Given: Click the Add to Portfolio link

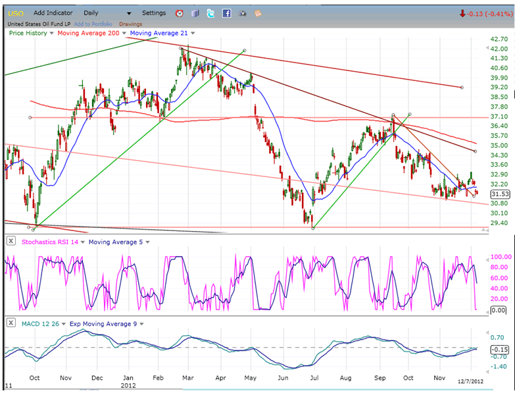Looking at the screenshot, I should pyautogui.click(x=92, y=24).
